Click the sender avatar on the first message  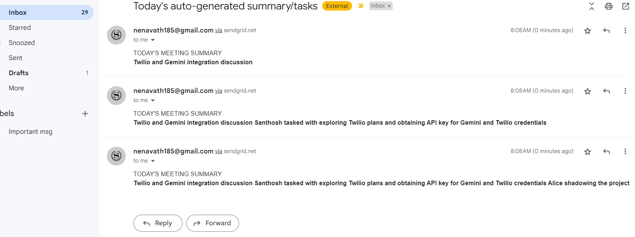(x=116, y=35)
